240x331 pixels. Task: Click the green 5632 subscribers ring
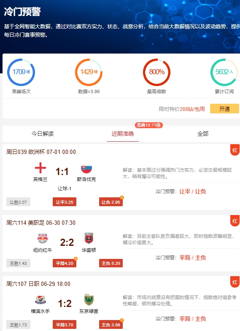tap(224, 72)
